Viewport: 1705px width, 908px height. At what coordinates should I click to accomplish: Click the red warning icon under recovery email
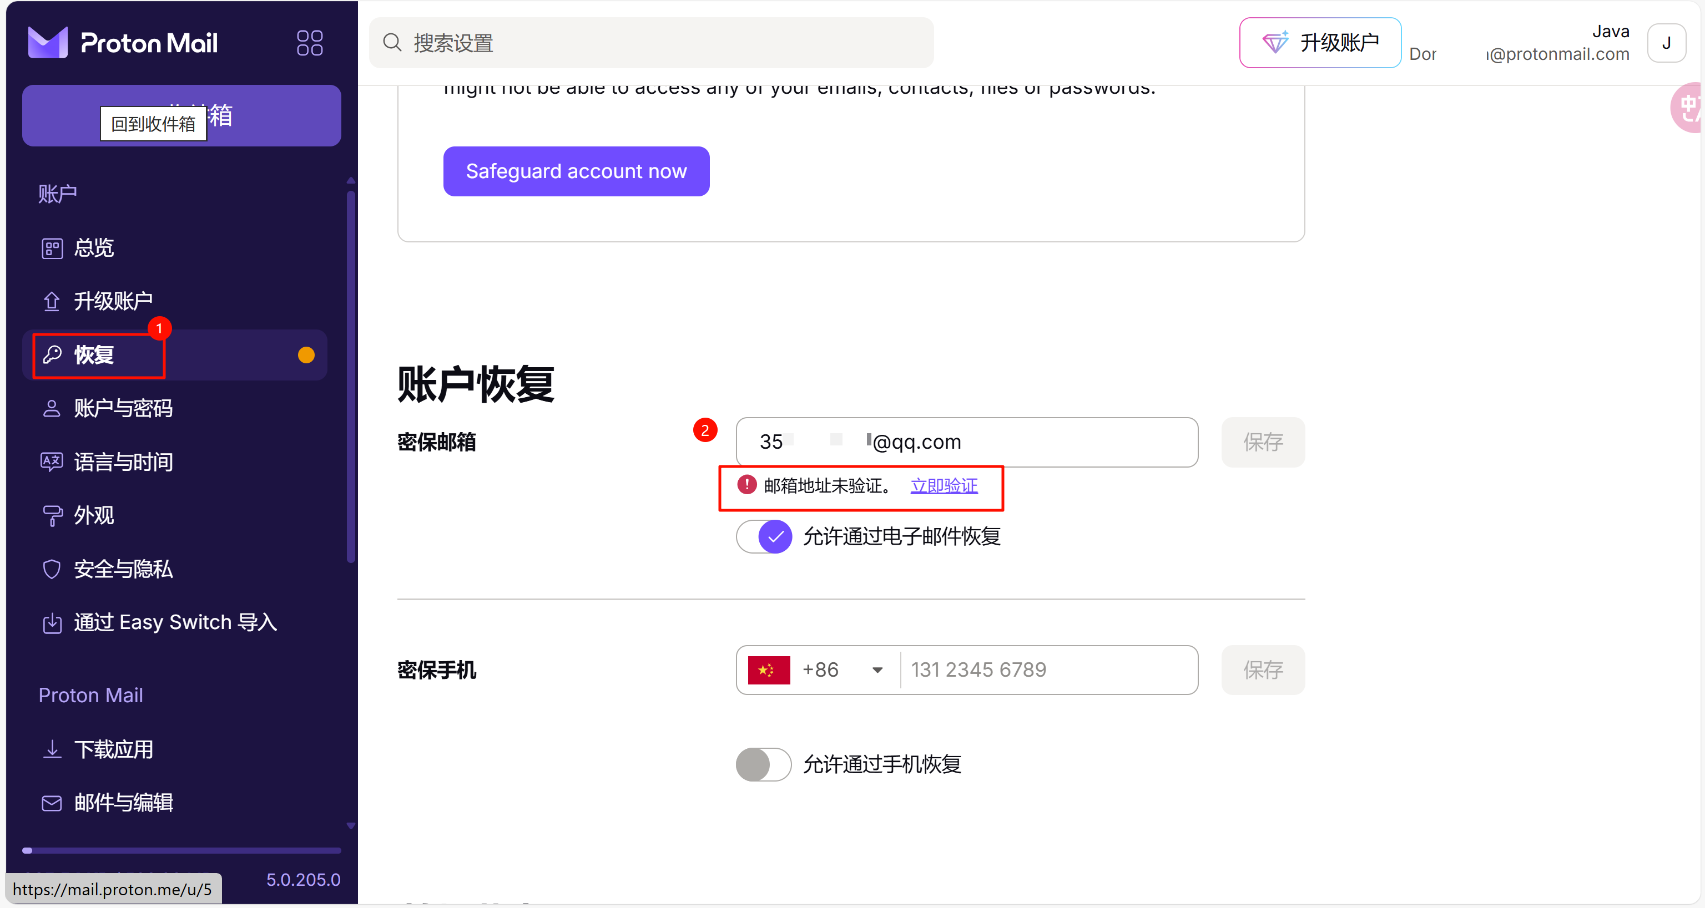coord(746,485)
